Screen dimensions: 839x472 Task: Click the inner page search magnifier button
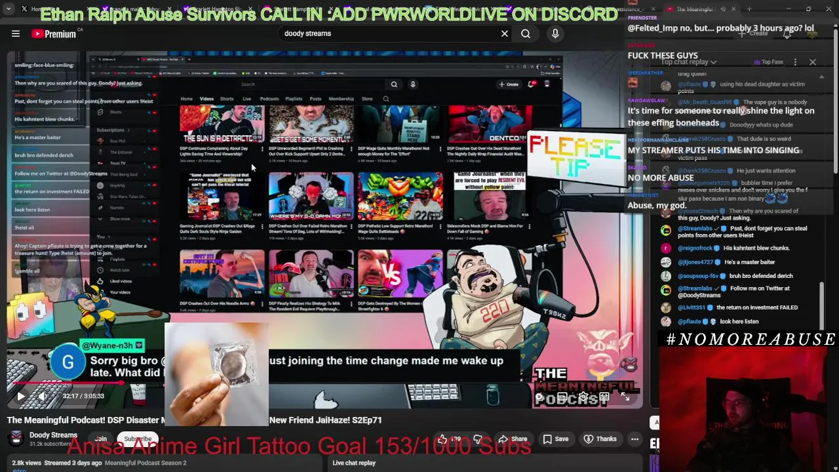(x=394, y=84)
